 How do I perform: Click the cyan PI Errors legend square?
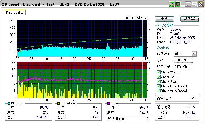[9, 104]
